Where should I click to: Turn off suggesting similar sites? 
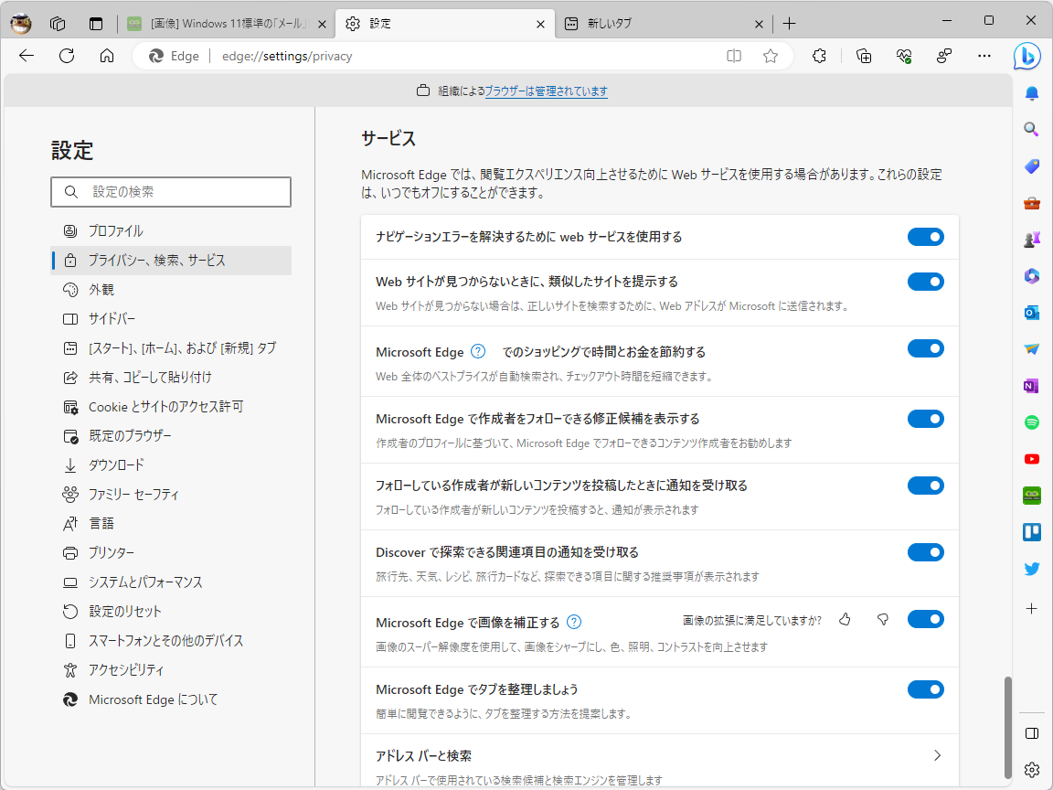point(925,281)
